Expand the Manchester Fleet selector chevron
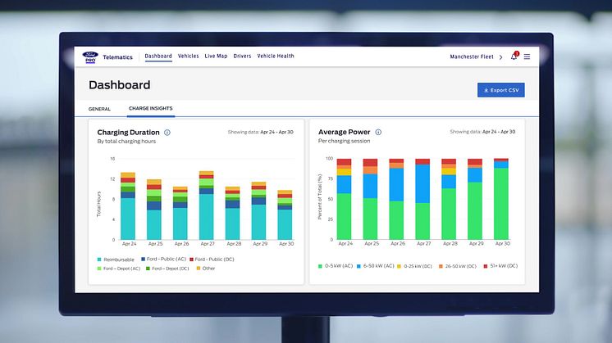The image size is (612, 343). (x=500, y=56)
